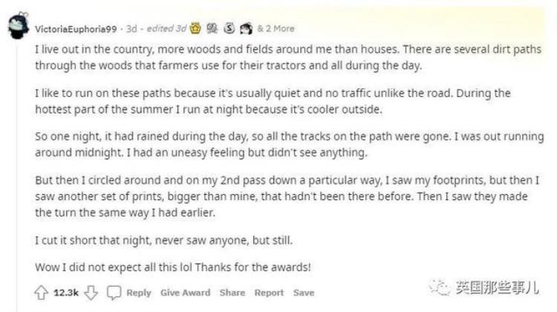Save the comment

pyautogui.click(x=303, y=293)
